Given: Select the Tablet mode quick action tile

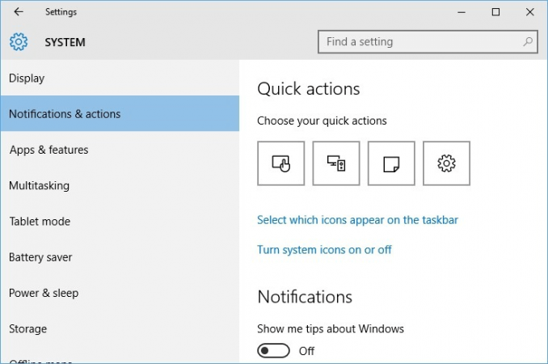Looking at the screenshot, I should pyautogui.click(x=280, y=163).
